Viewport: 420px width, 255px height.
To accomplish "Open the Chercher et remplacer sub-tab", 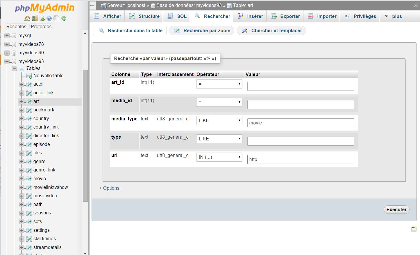I will [271, 30].
